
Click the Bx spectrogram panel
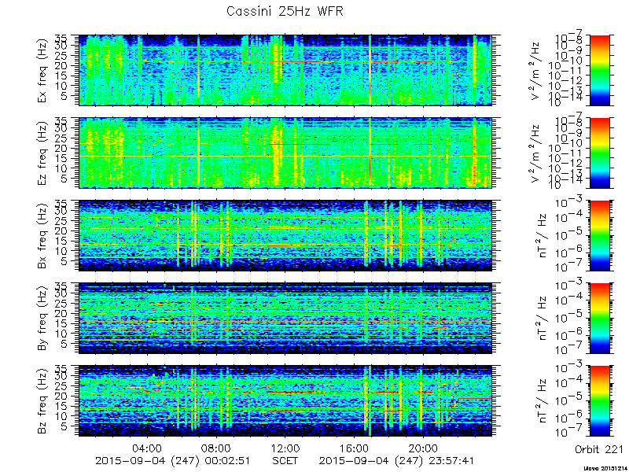285,235
